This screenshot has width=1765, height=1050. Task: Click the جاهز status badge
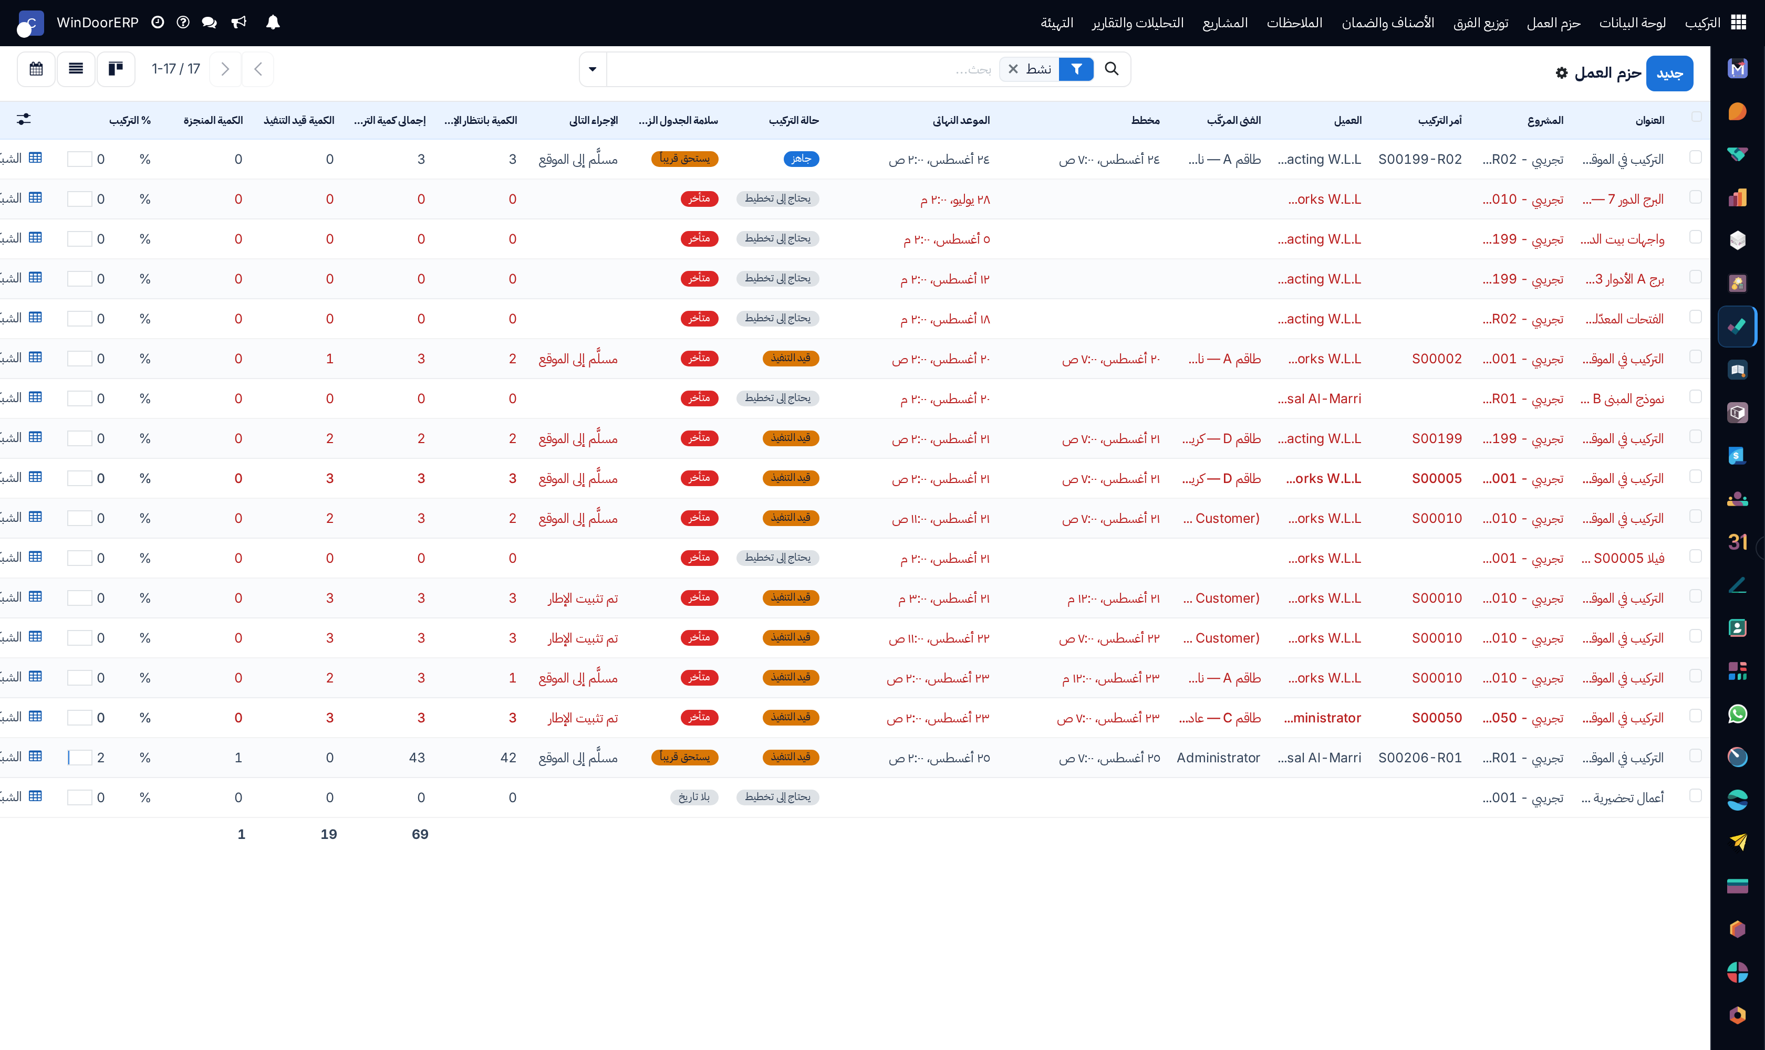click(x=802, y=159)
